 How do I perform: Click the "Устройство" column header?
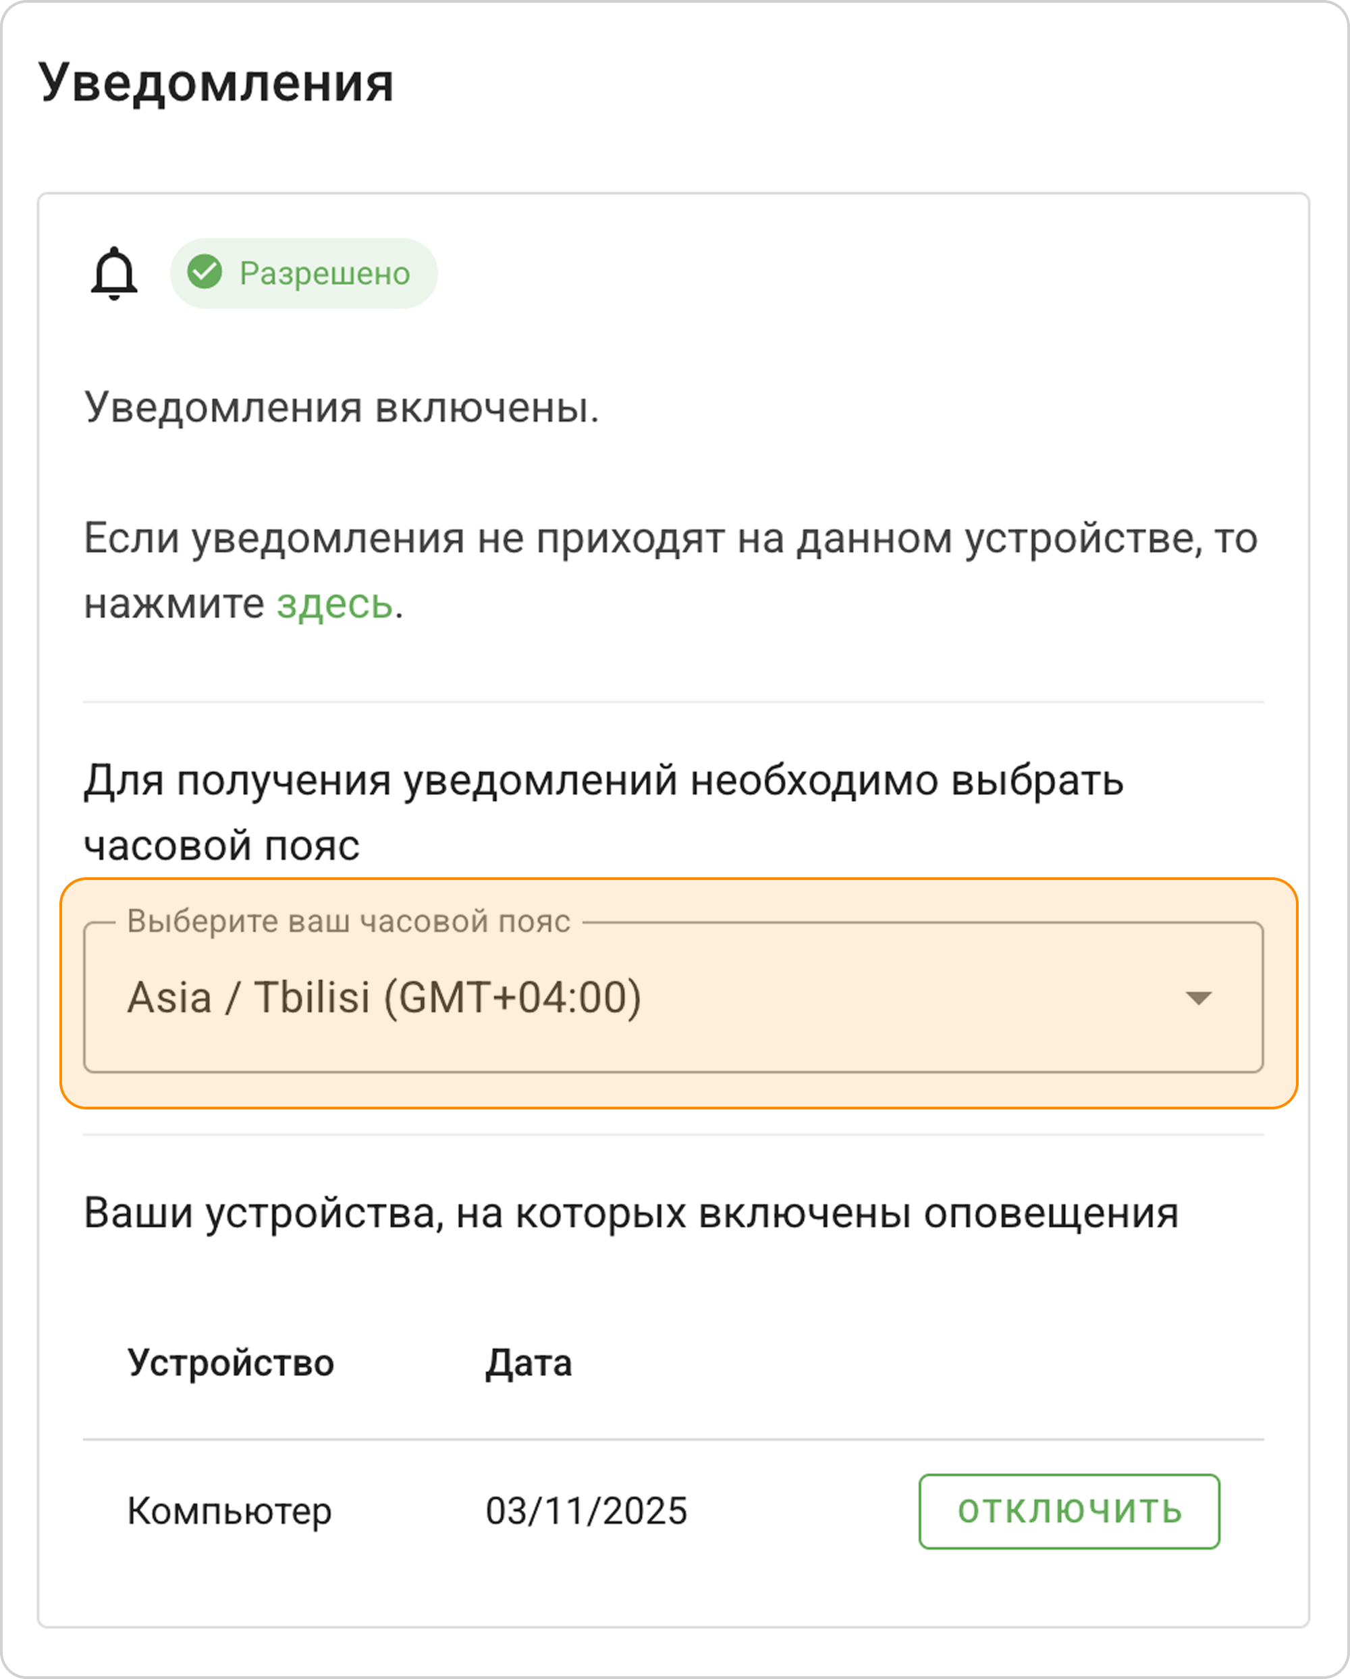(x=231, y=1363)
